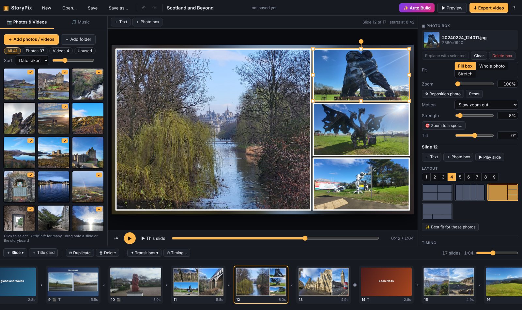522x310 pixels.
Task: Click Zoom to a spot target button
Action: point(443,126)
